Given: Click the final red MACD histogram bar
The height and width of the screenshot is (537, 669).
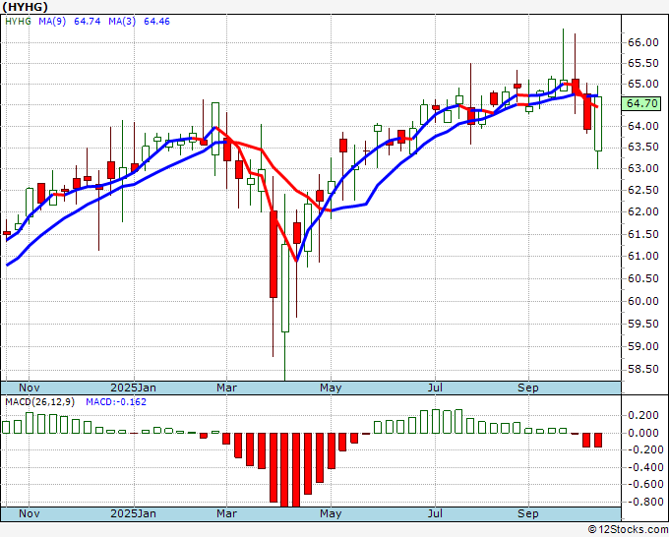Looking at the screenshot, I should [598, 441].
